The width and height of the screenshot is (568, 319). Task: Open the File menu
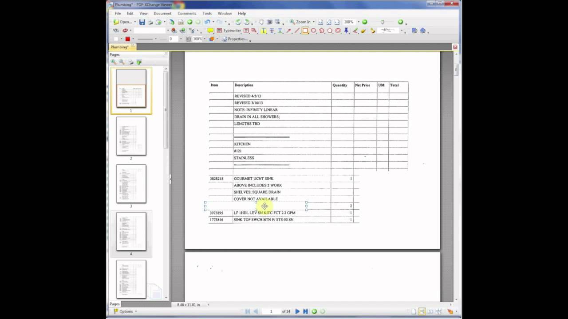[x=118, y=13]
